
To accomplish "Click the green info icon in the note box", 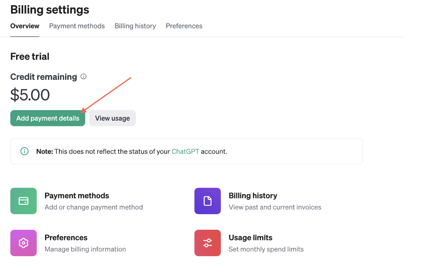I will coord(25,151).
